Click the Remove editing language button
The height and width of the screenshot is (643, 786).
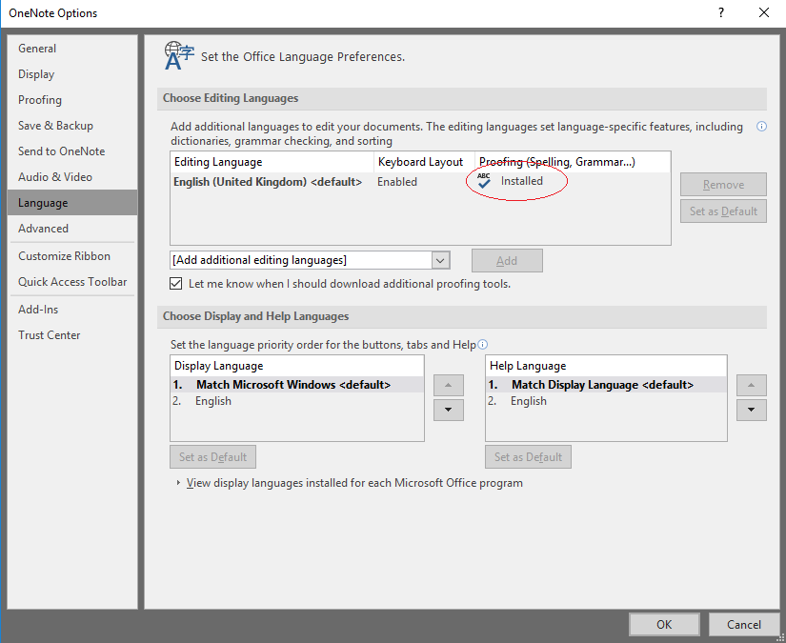pos(723,185)
